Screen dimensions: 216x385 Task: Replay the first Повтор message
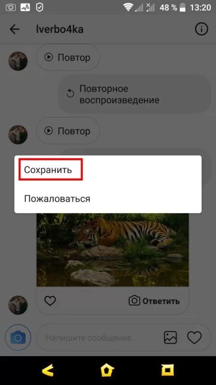click(68, 57)
